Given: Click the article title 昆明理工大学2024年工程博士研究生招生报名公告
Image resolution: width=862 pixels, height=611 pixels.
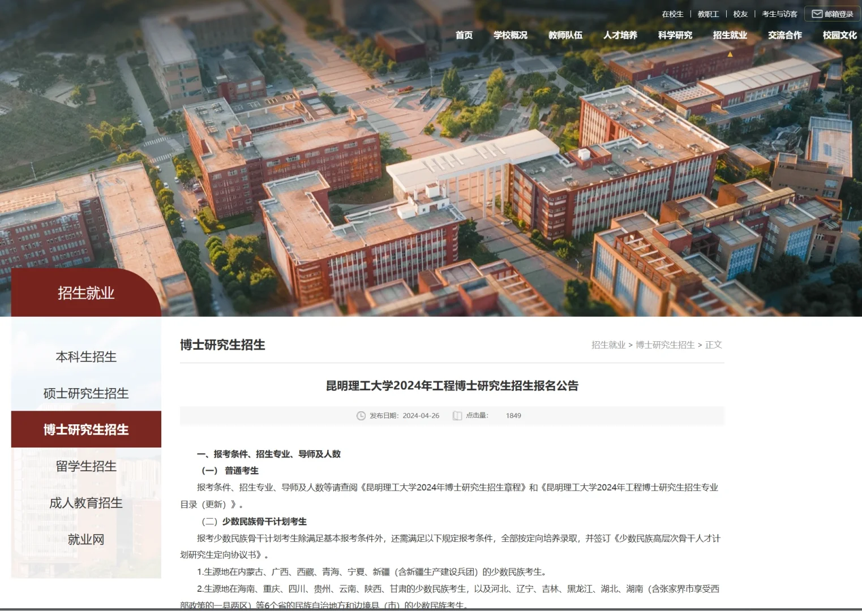Looking at the screenshot, I should [452, 386].
